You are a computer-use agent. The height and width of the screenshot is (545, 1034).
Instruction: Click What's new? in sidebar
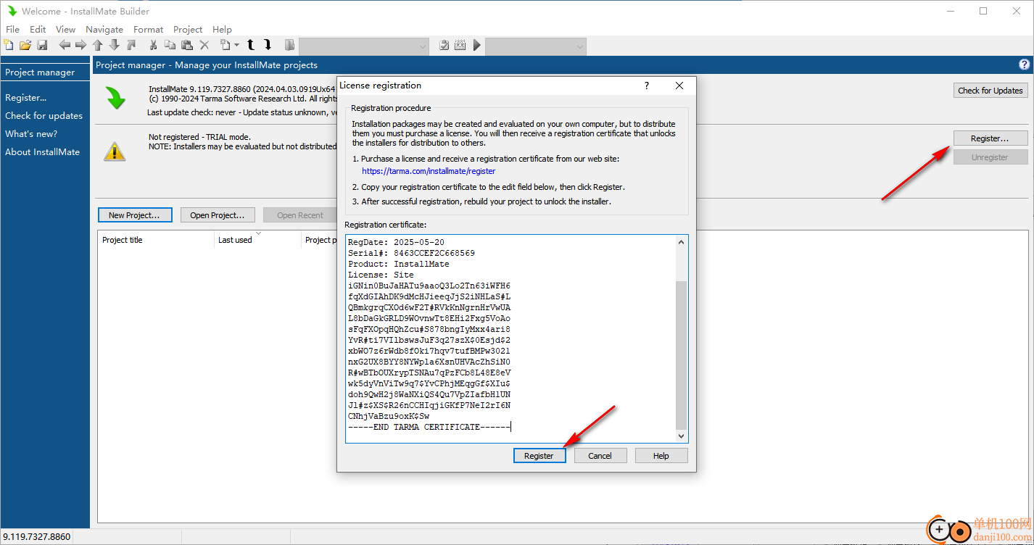(x=31, y=134)
